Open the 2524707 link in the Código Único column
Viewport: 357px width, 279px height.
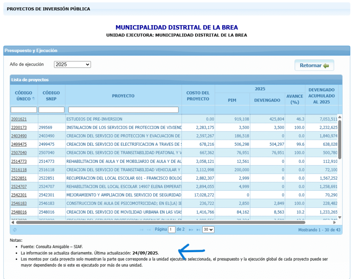pyautogui.click(x=19, y=187)
